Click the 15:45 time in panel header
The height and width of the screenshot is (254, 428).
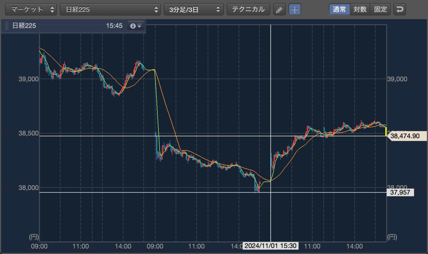click(114, 26)
